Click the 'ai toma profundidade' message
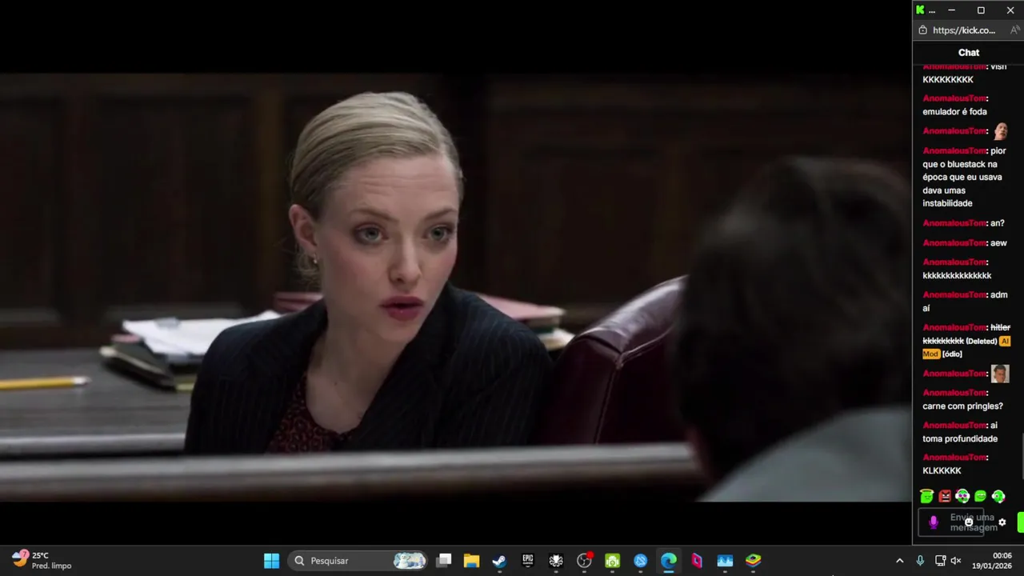 click(960, 432)
